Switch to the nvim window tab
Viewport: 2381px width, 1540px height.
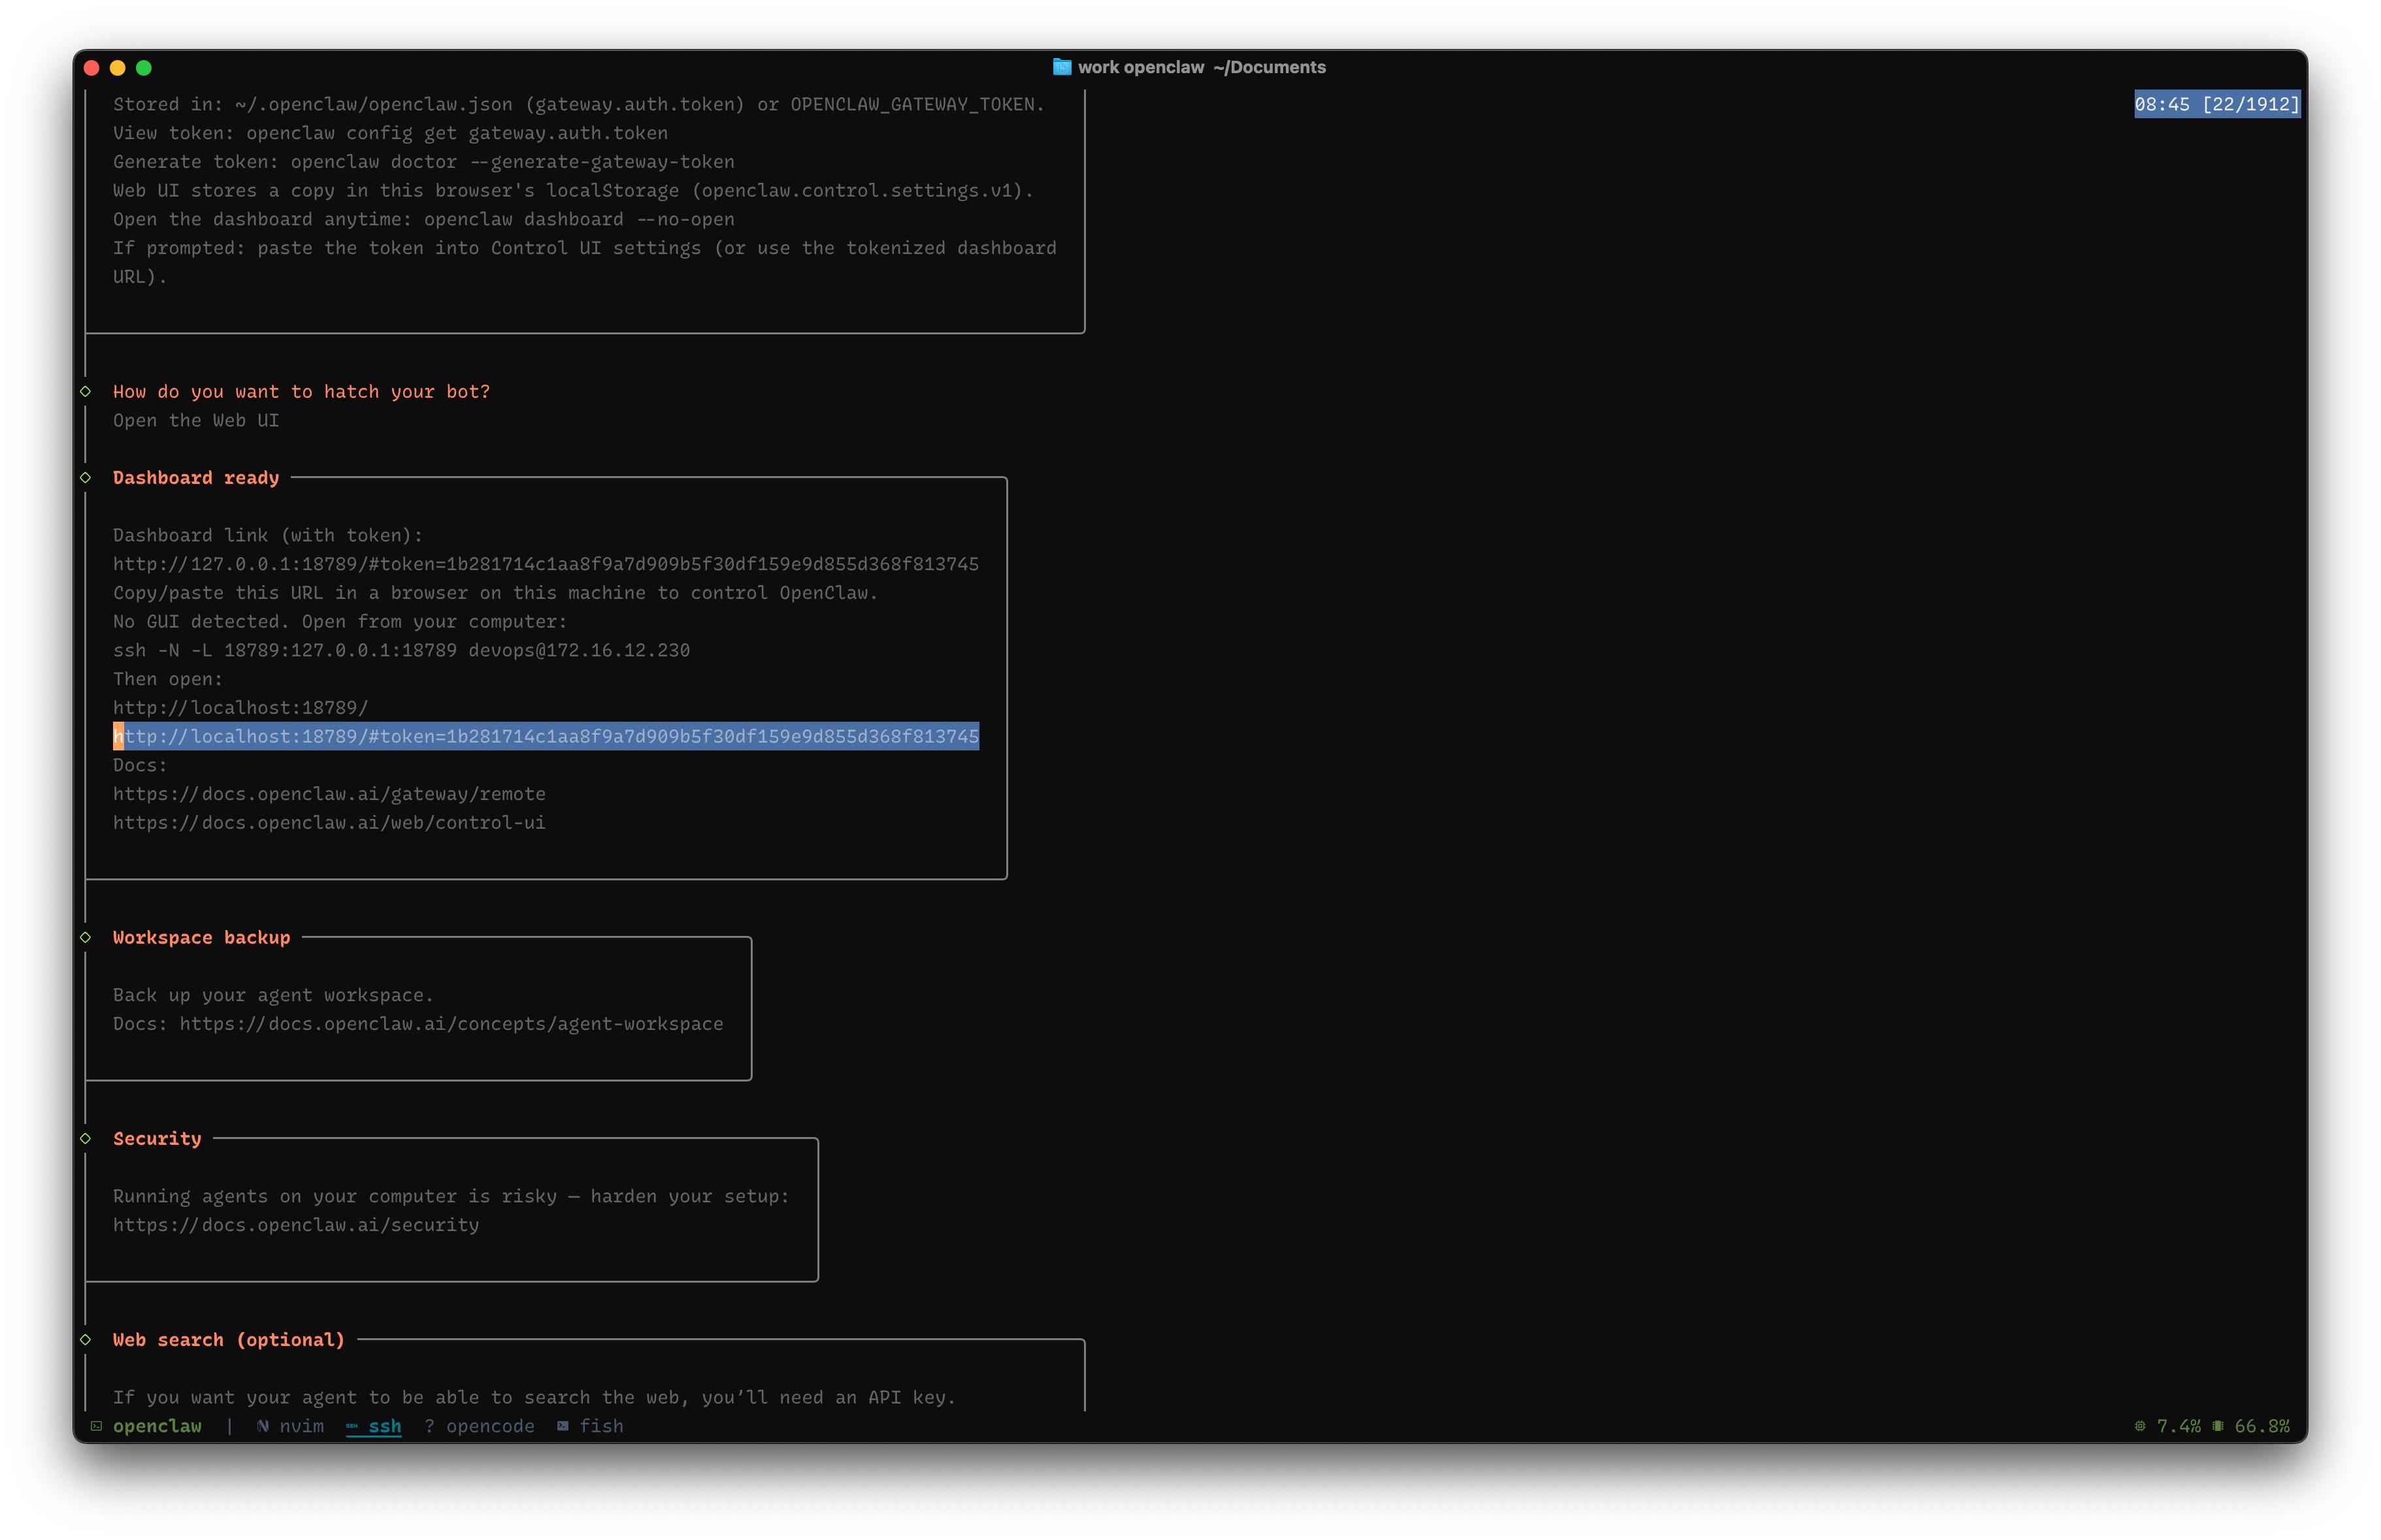[301, 1426]
